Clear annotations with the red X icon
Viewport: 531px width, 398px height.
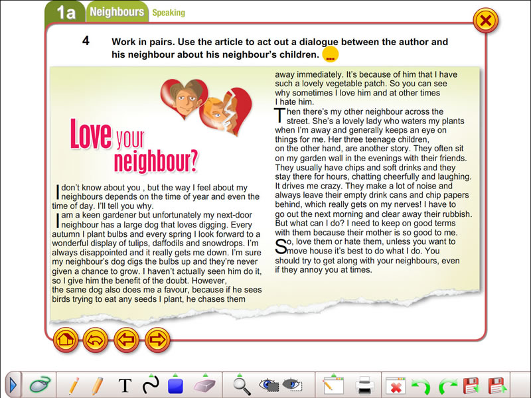coord(395,385)
